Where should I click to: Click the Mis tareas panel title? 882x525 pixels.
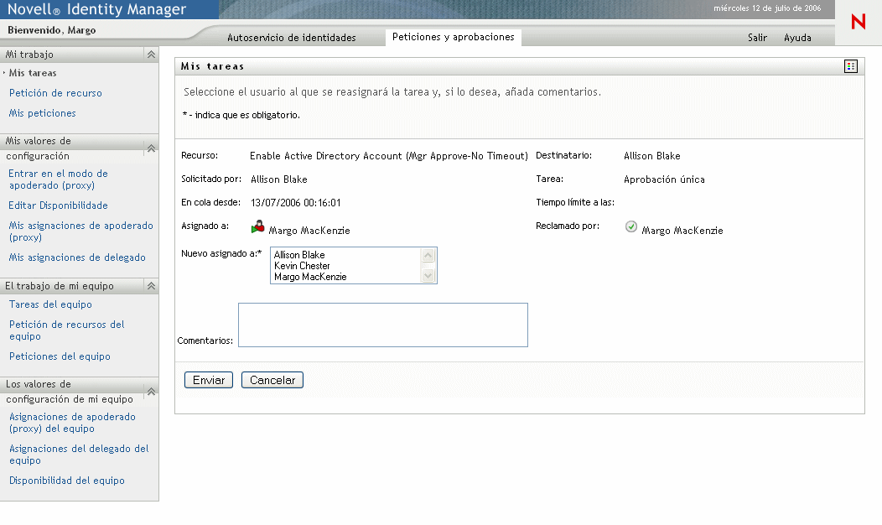point(213,66)
